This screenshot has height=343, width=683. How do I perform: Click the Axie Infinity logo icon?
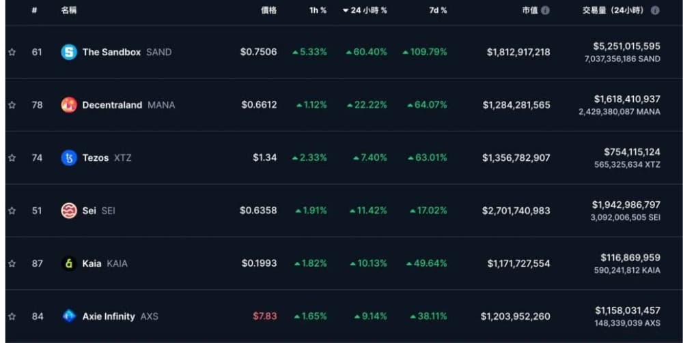pos(69,316)
